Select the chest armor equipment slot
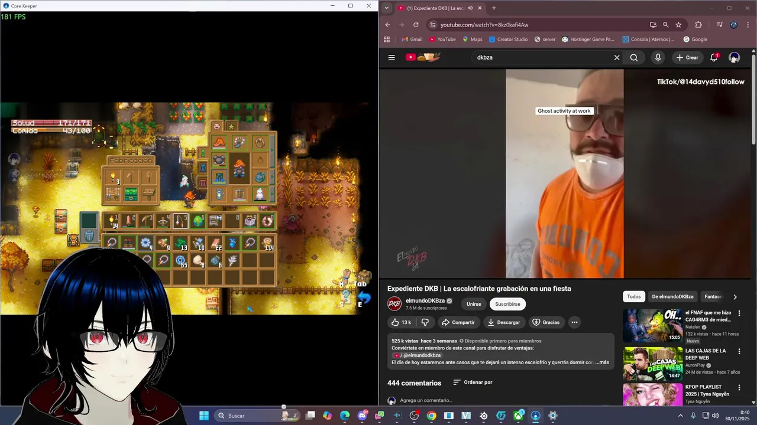Screen dimensions: 757x425 coord(219,159)
